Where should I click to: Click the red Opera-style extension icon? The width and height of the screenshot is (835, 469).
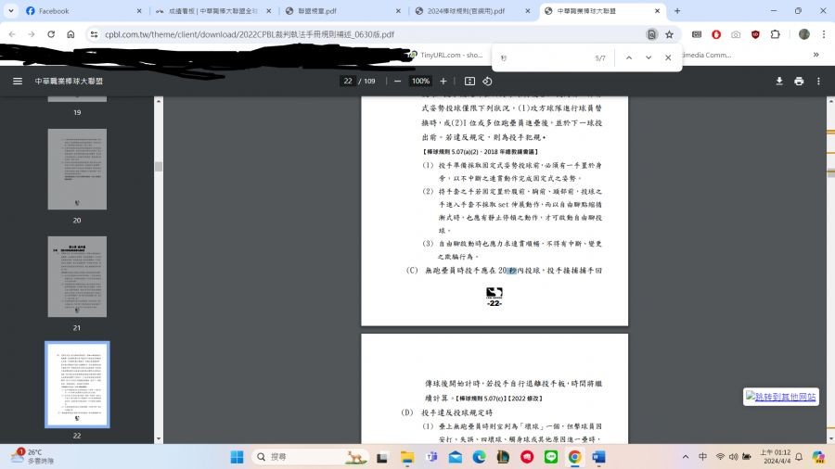[716, 34]
